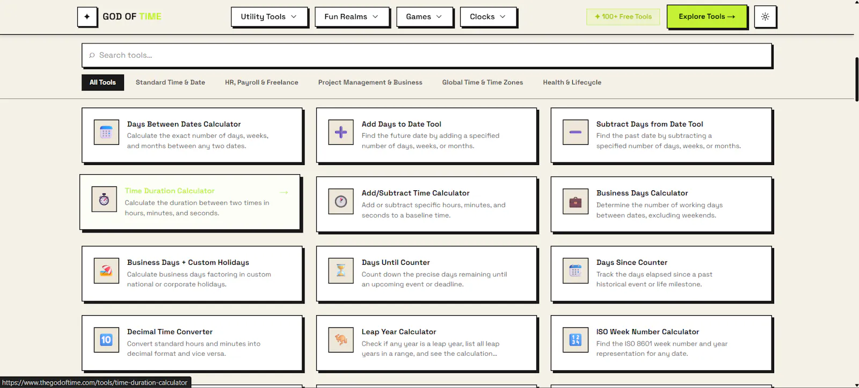Click the Explore Tools button
The height and width of the screenshot is (388, 859).
[707, 17]
